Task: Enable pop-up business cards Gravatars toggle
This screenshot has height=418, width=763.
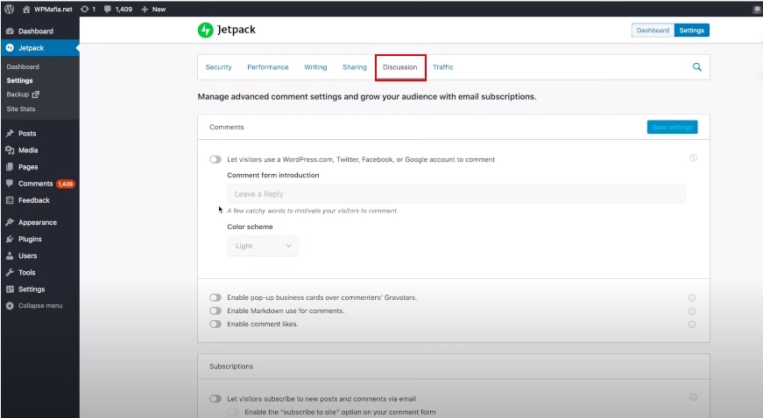Action: point(215,297)
